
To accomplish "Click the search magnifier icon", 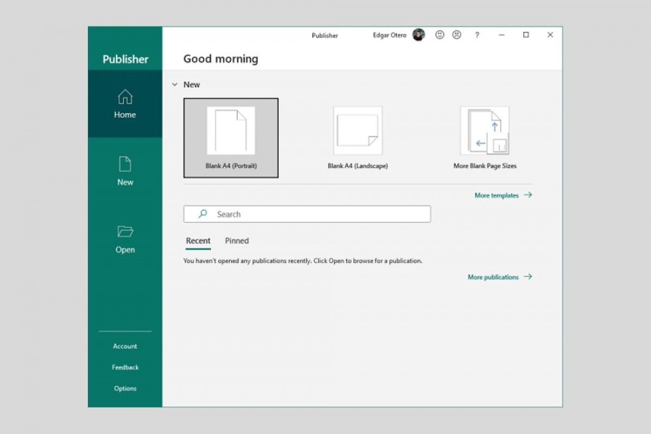I will click(203, 214).
